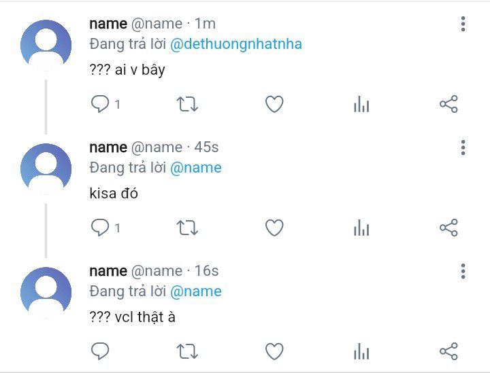490x373 pixels.
Task: Share the "kisa đó" tweet
Action: (448, 228)
